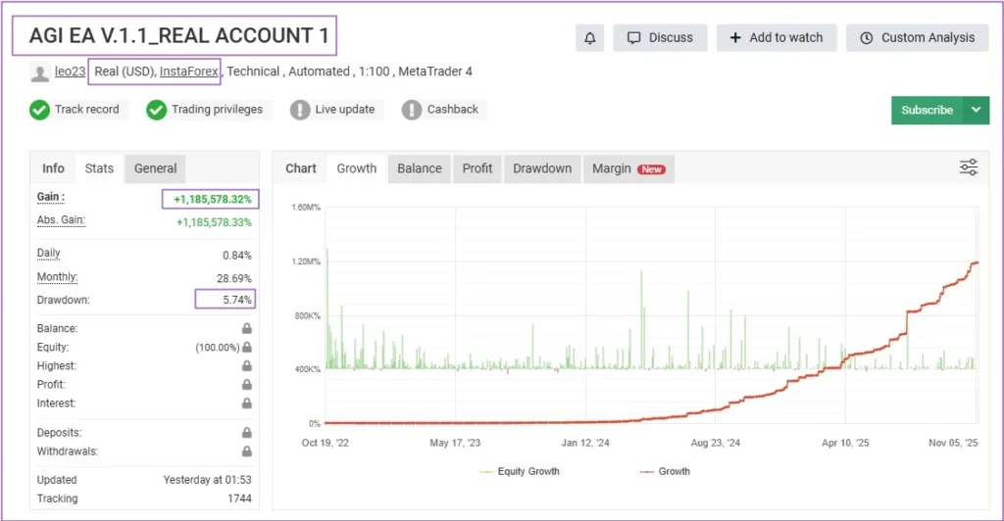Click the Discuss button
Image resolution: width=1004 pixels, height=521 pixels.
pos(660,38)
